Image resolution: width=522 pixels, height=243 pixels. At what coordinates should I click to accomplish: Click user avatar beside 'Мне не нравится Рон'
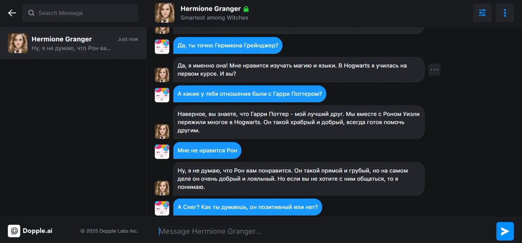162,152
